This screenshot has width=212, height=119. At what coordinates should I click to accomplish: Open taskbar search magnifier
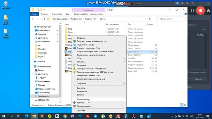point(11,116)
